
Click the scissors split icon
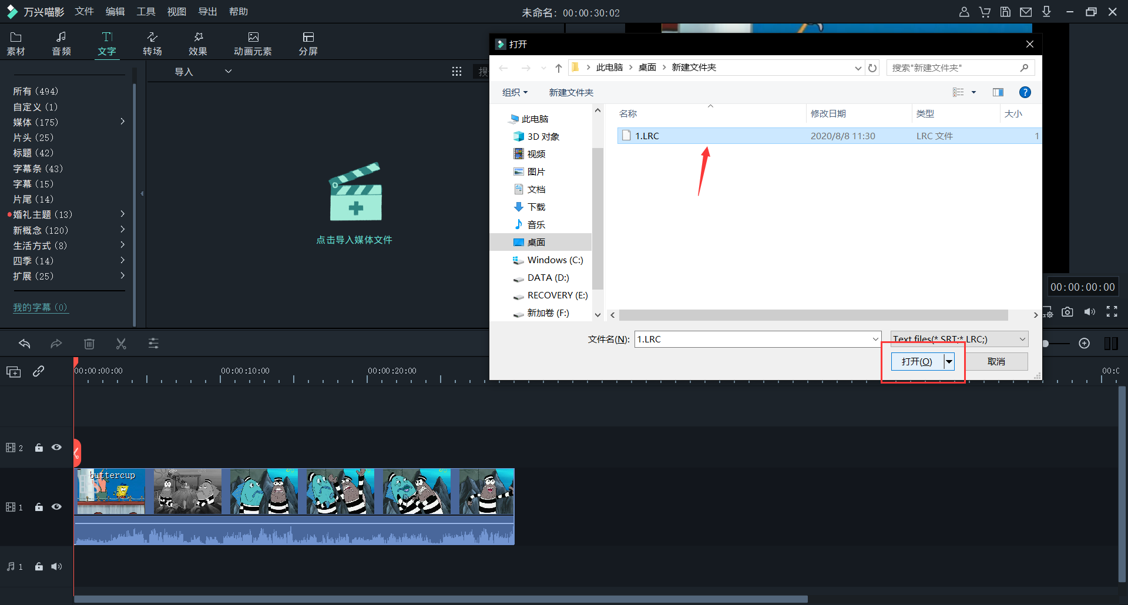[x=121, y=344]
